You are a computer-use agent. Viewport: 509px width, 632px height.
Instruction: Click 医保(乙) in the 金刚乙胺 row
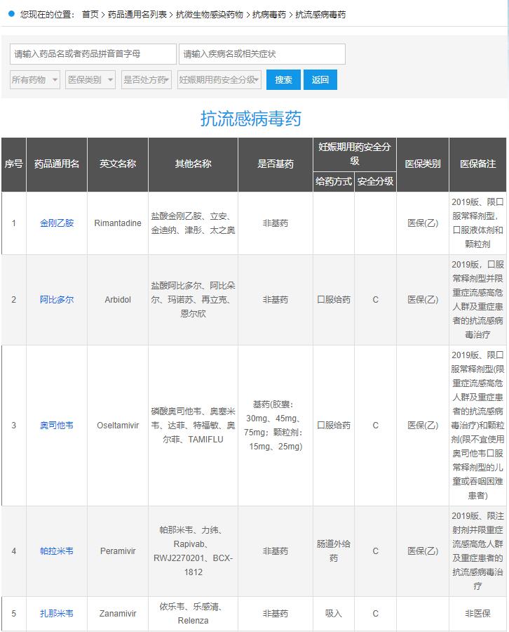click(423, 223)
